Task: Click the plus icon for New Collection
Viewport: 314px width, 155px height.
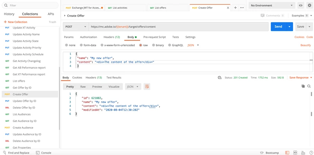Action: (x=5, y=22)
